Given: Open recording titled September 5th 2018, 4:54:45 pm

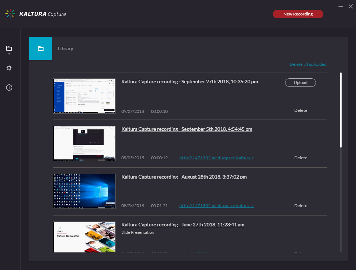Looking at the screenshot, I should pos(187,129).
